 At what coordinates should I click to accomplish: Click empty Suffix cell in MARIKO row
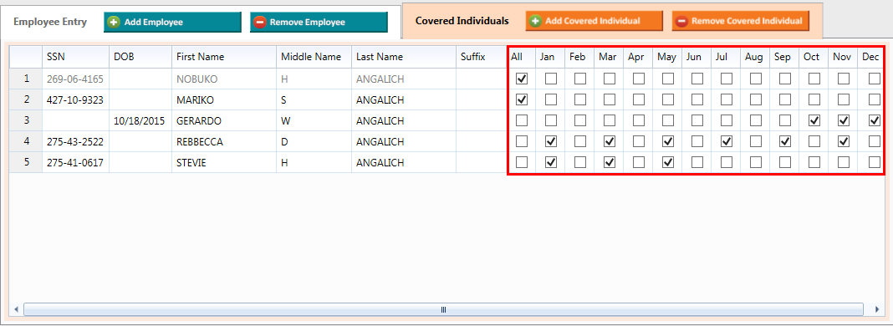click(482, 100)
